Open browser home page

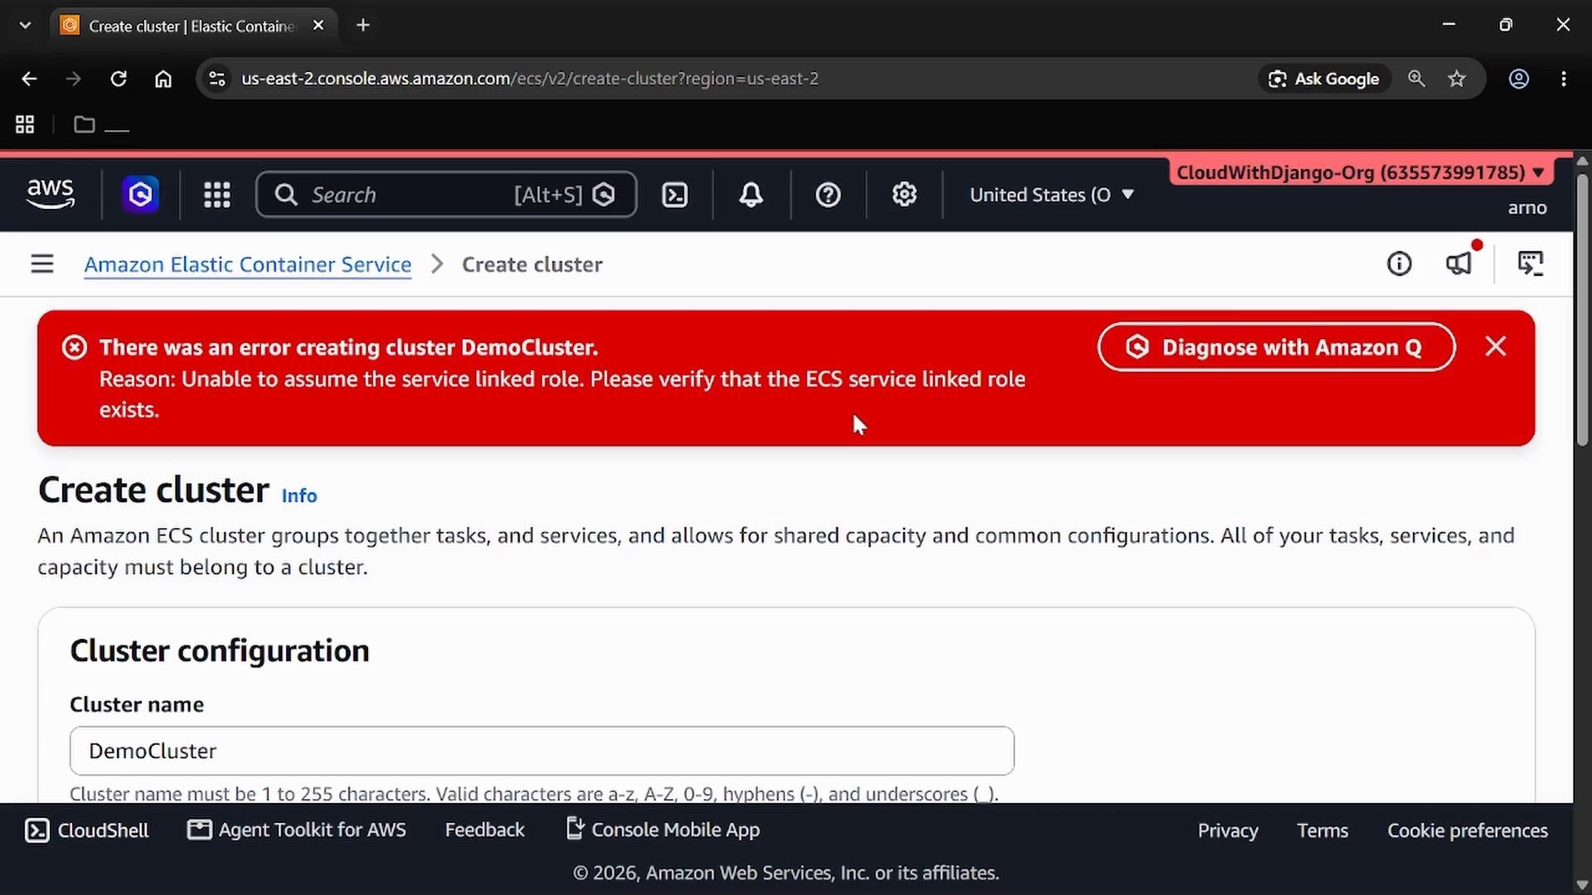(x=163, y=79)
